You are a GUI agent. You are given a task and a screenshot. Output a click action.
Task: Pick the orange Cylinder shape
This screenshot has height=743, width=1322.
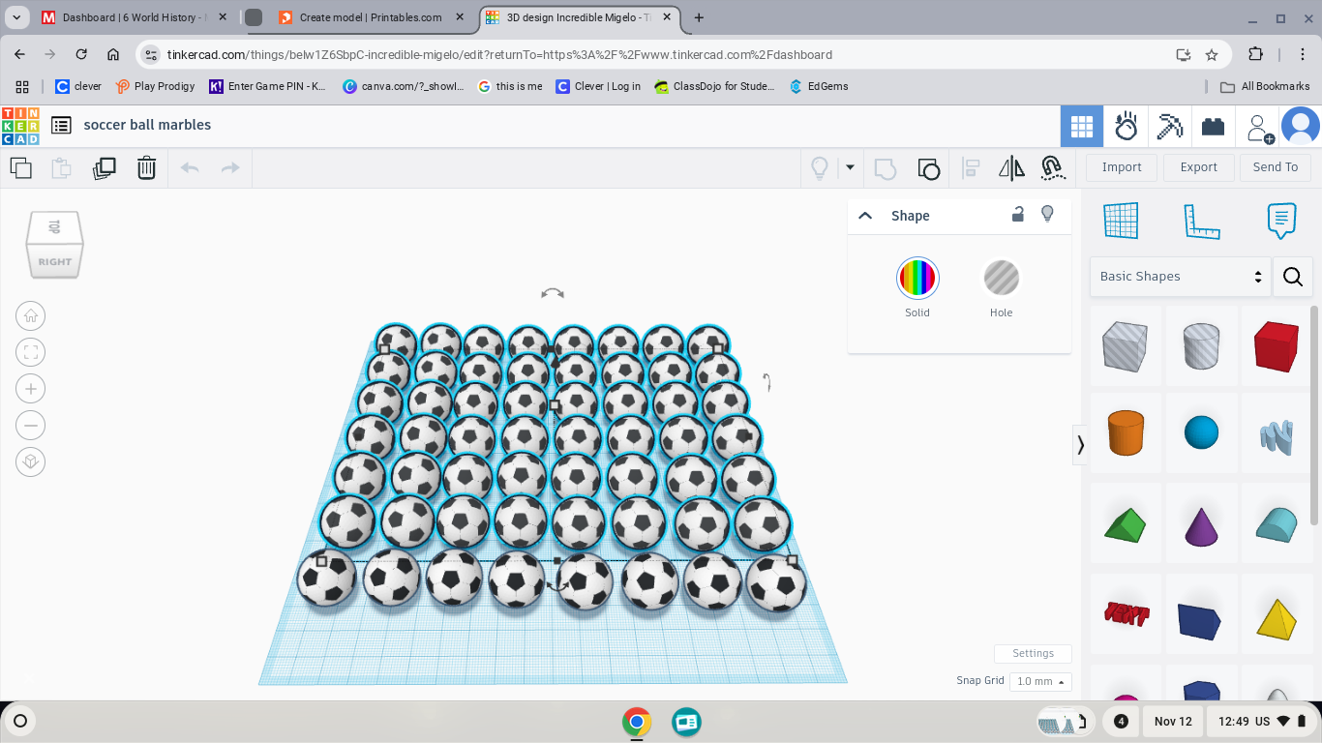coord(1126,432)
